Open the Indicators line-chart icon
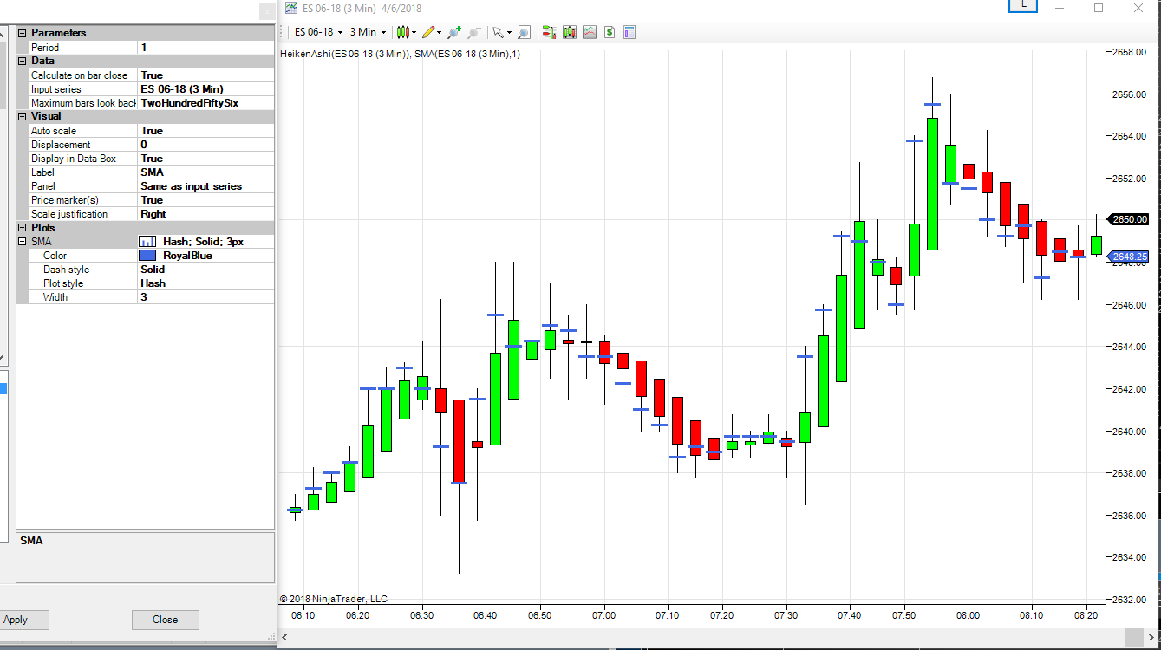Viewport: 1161px width, 650px height. (x=590, y=32)
